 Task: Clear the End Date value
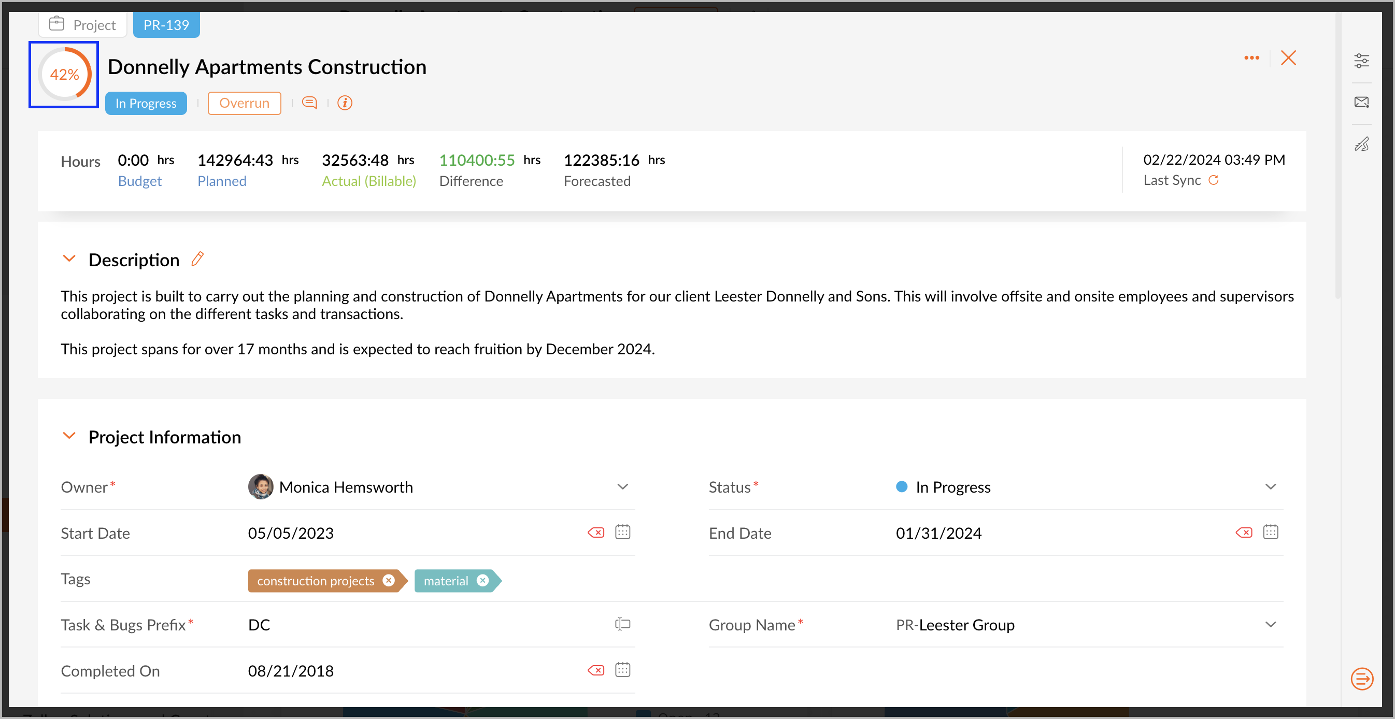1244,533
